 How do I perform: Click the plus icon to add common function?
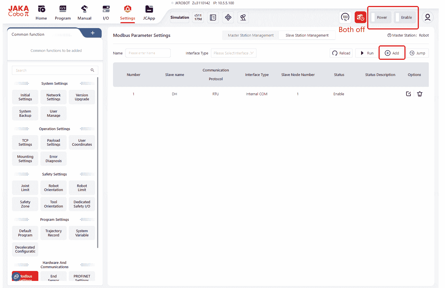coord(93,33)
